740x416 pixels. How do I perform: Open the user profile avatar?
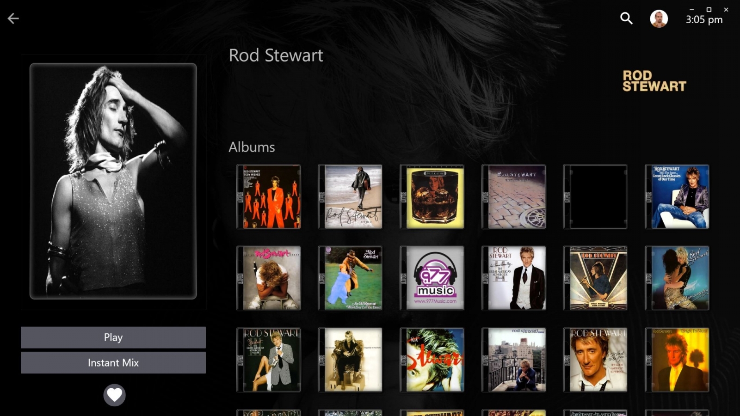coord(657,18)
